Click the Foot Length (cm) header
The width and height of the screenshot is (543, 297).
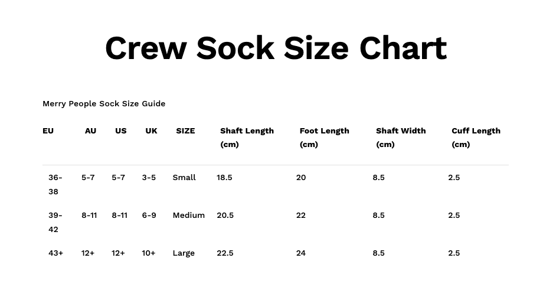tap(324, 138)
